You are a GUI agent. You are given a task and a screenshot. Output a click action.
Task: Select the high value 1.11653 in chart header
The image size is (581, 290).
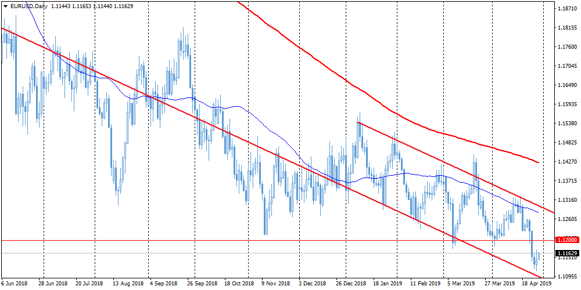click(x=83, y=6)
